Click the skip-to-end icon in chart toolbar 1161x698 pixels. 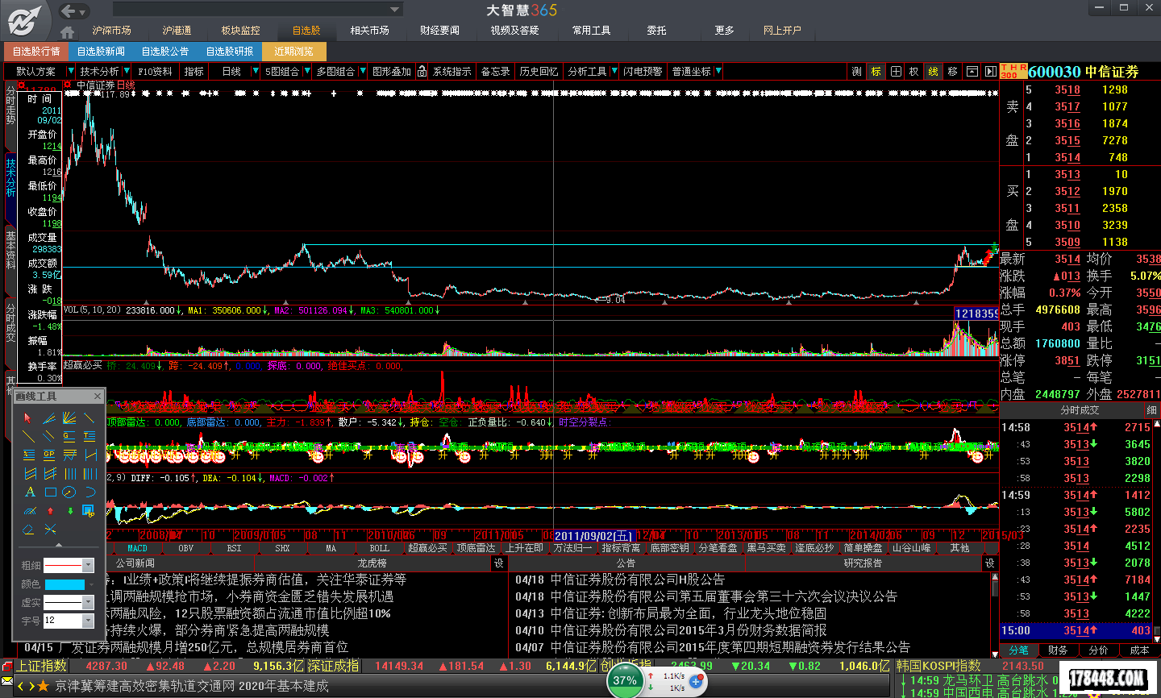991,72
